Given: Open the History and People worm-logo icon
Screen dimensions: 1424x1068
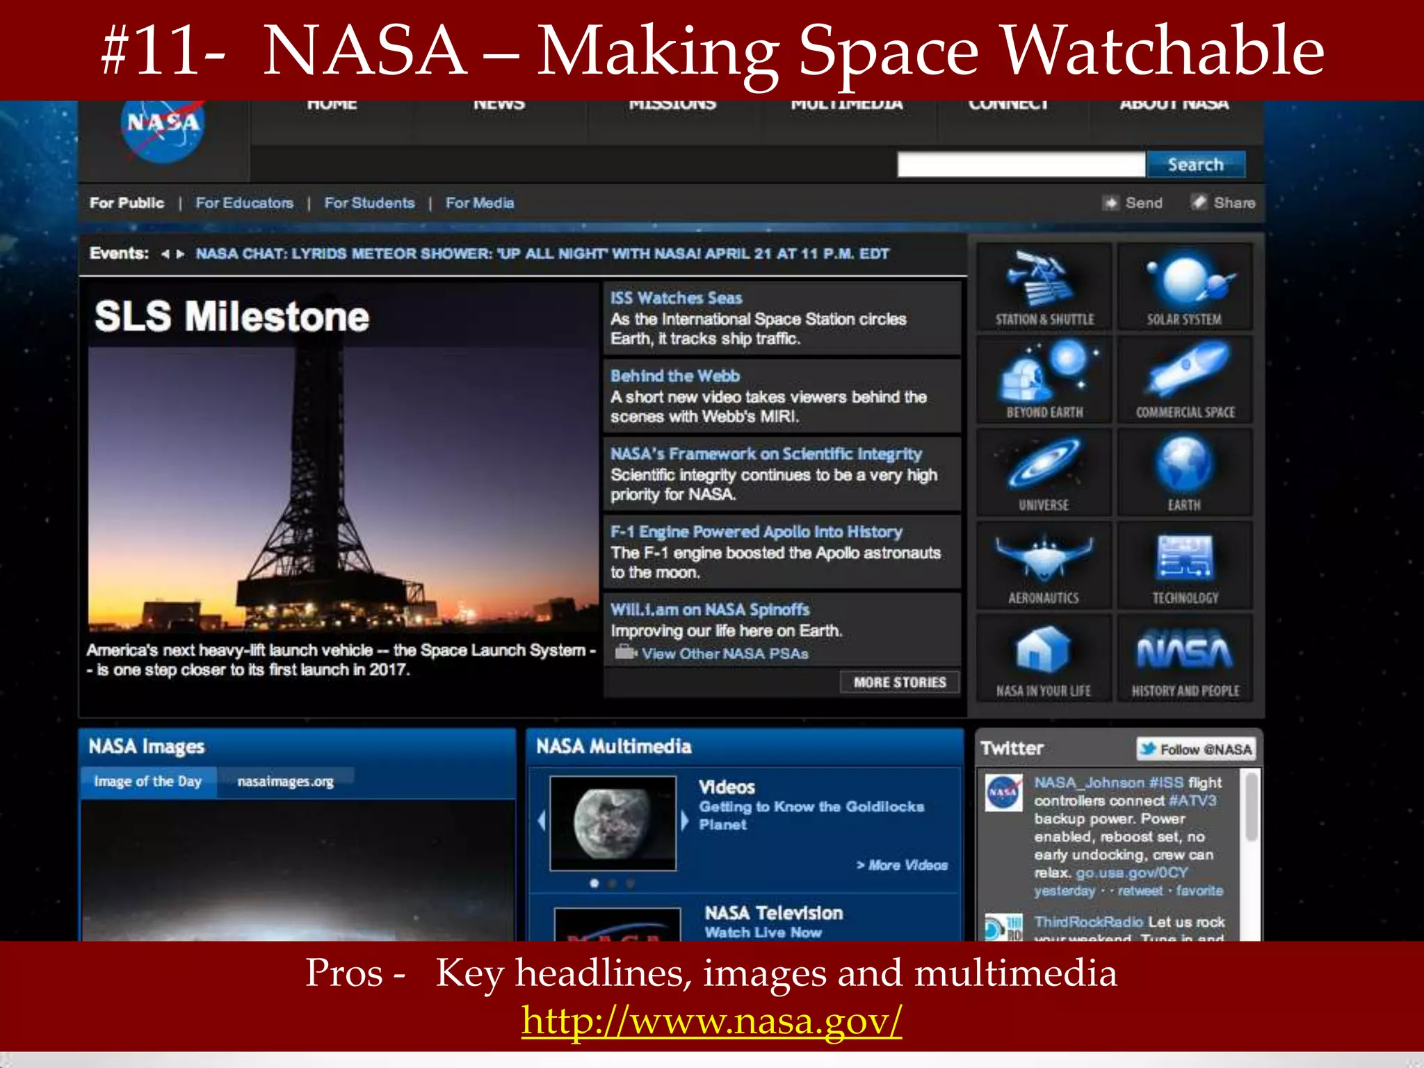Looking at the screenshot, I should click(1185, 658).
